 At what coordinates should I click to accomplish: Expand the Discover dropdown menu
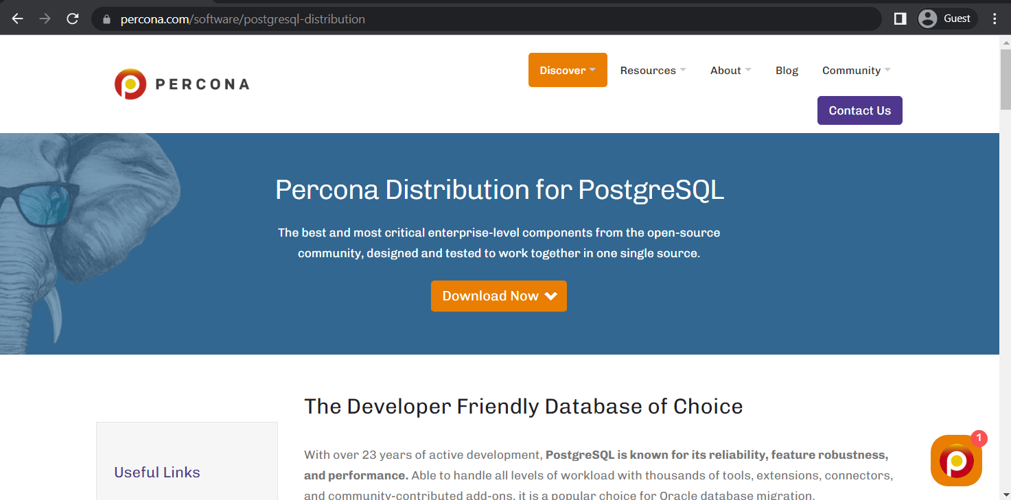point(568,70)
